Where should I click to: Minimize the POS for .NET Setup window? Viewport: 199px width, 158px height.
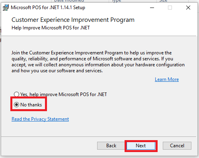click(152, 8)
